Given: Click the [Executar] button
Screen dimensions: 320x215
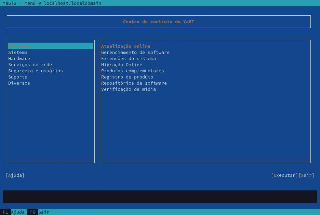Looking at the screenshot, I should coord(284,175).
